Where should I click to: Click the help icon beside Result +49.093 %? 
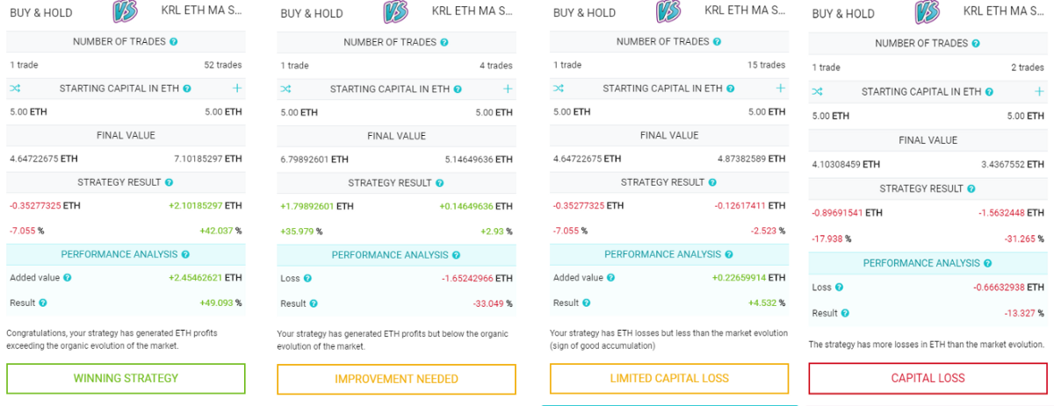(x=42, y=303)
